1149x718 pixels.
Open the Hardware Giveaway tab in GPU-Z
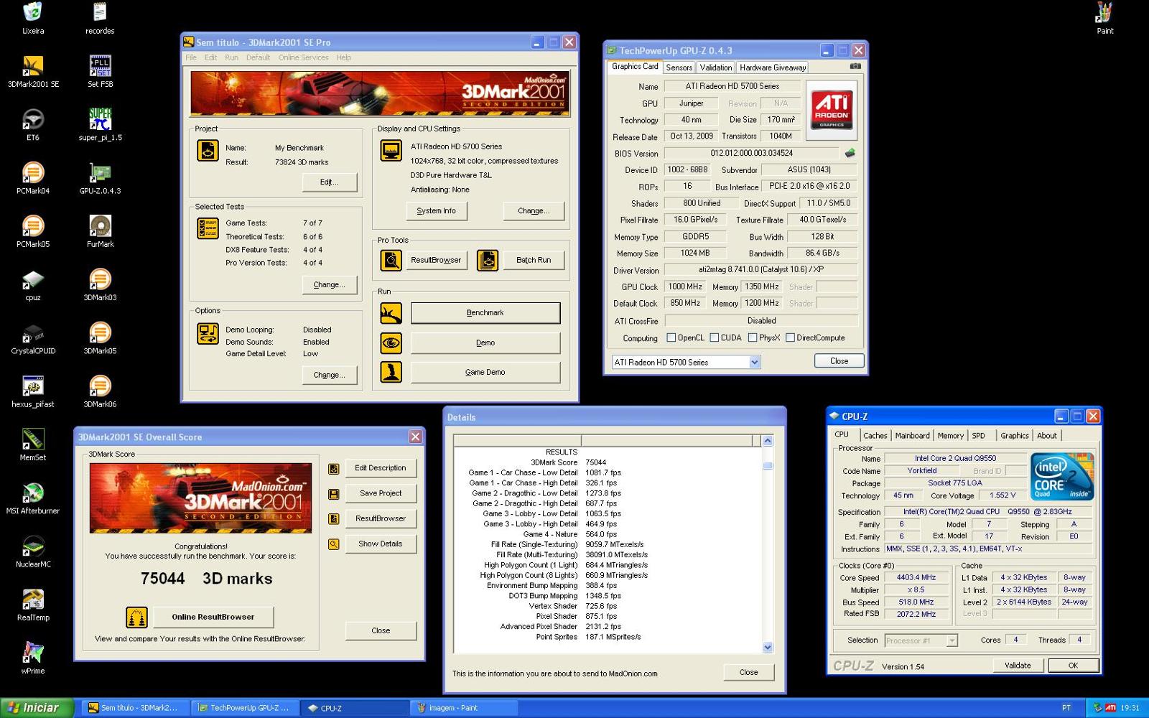[x=773, y=67]
